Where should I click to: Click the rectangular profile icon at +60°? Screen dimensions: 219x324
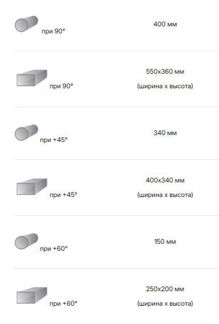[32, 295]
